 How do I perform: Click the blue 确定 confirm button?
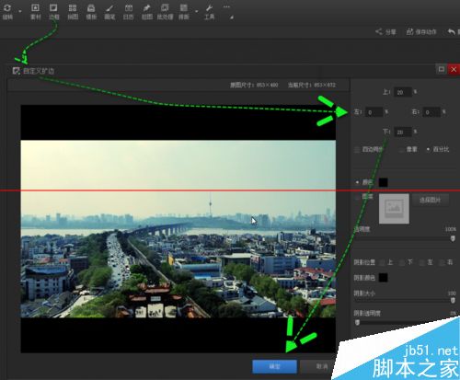tap(274, 366)
